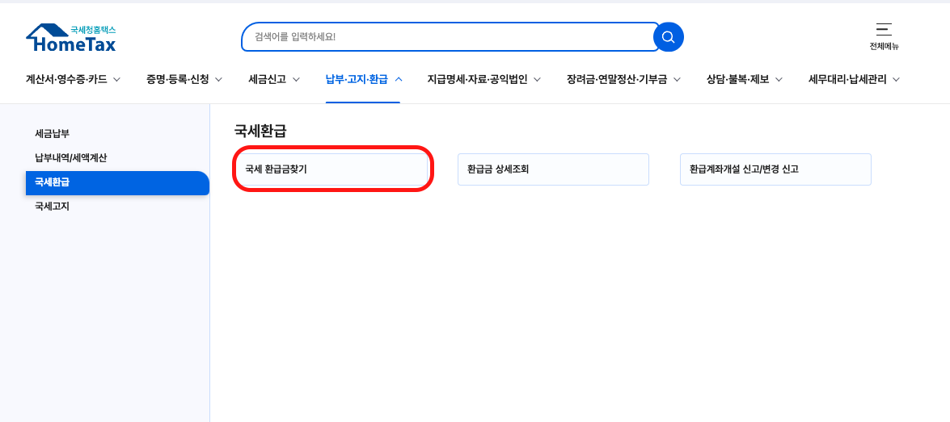Open the 전체메뉴 hamburger icon
The height and width of the screenshot is (422, 950).
pyautogui.click(x=884, y=30)
